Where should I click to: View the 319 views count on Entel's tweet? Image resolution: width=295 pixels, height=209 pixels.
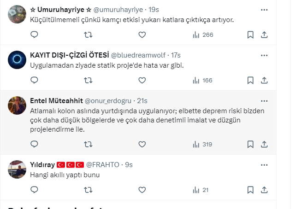pos(203,144)
